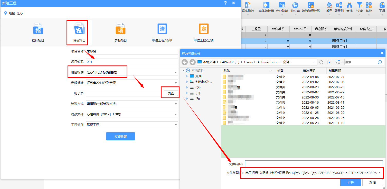Image resolution: width=387 pixels, height=189 pixels.
Task: Open the 颜色 dropdown arrow
Action: tap(329, 15)
